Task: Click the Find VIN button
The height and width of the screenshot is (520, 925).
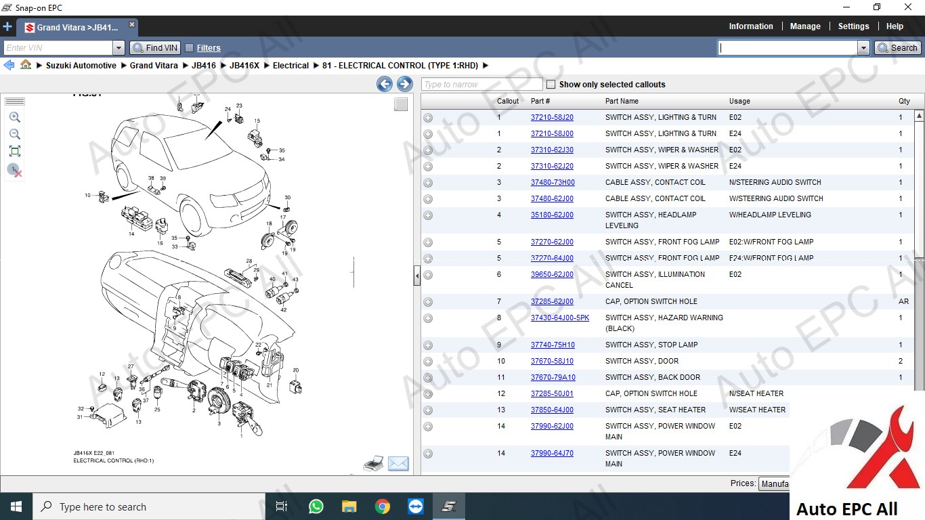Action: pyautogui.click(x=155, y=48)
